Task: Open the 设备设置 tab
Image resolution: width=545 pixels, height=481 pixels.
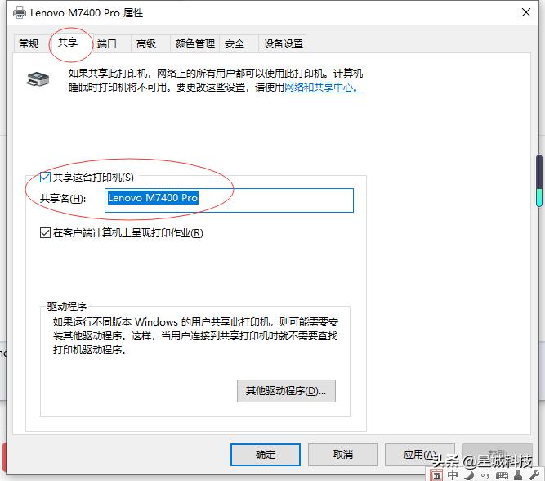Action: (x=284, y=44)
